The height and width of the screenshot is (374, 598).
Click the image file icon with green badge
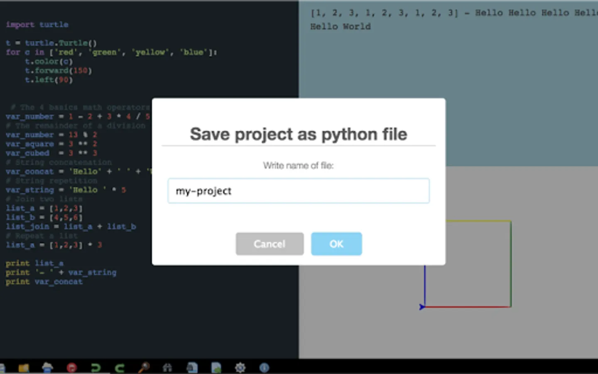coord(216,367)
